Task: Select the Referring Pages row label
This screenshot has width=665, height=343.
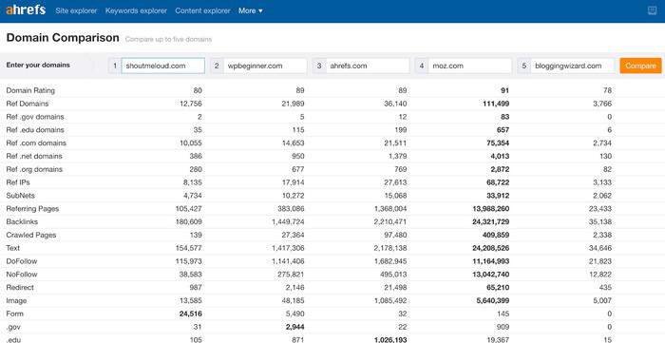Action: 32,209
